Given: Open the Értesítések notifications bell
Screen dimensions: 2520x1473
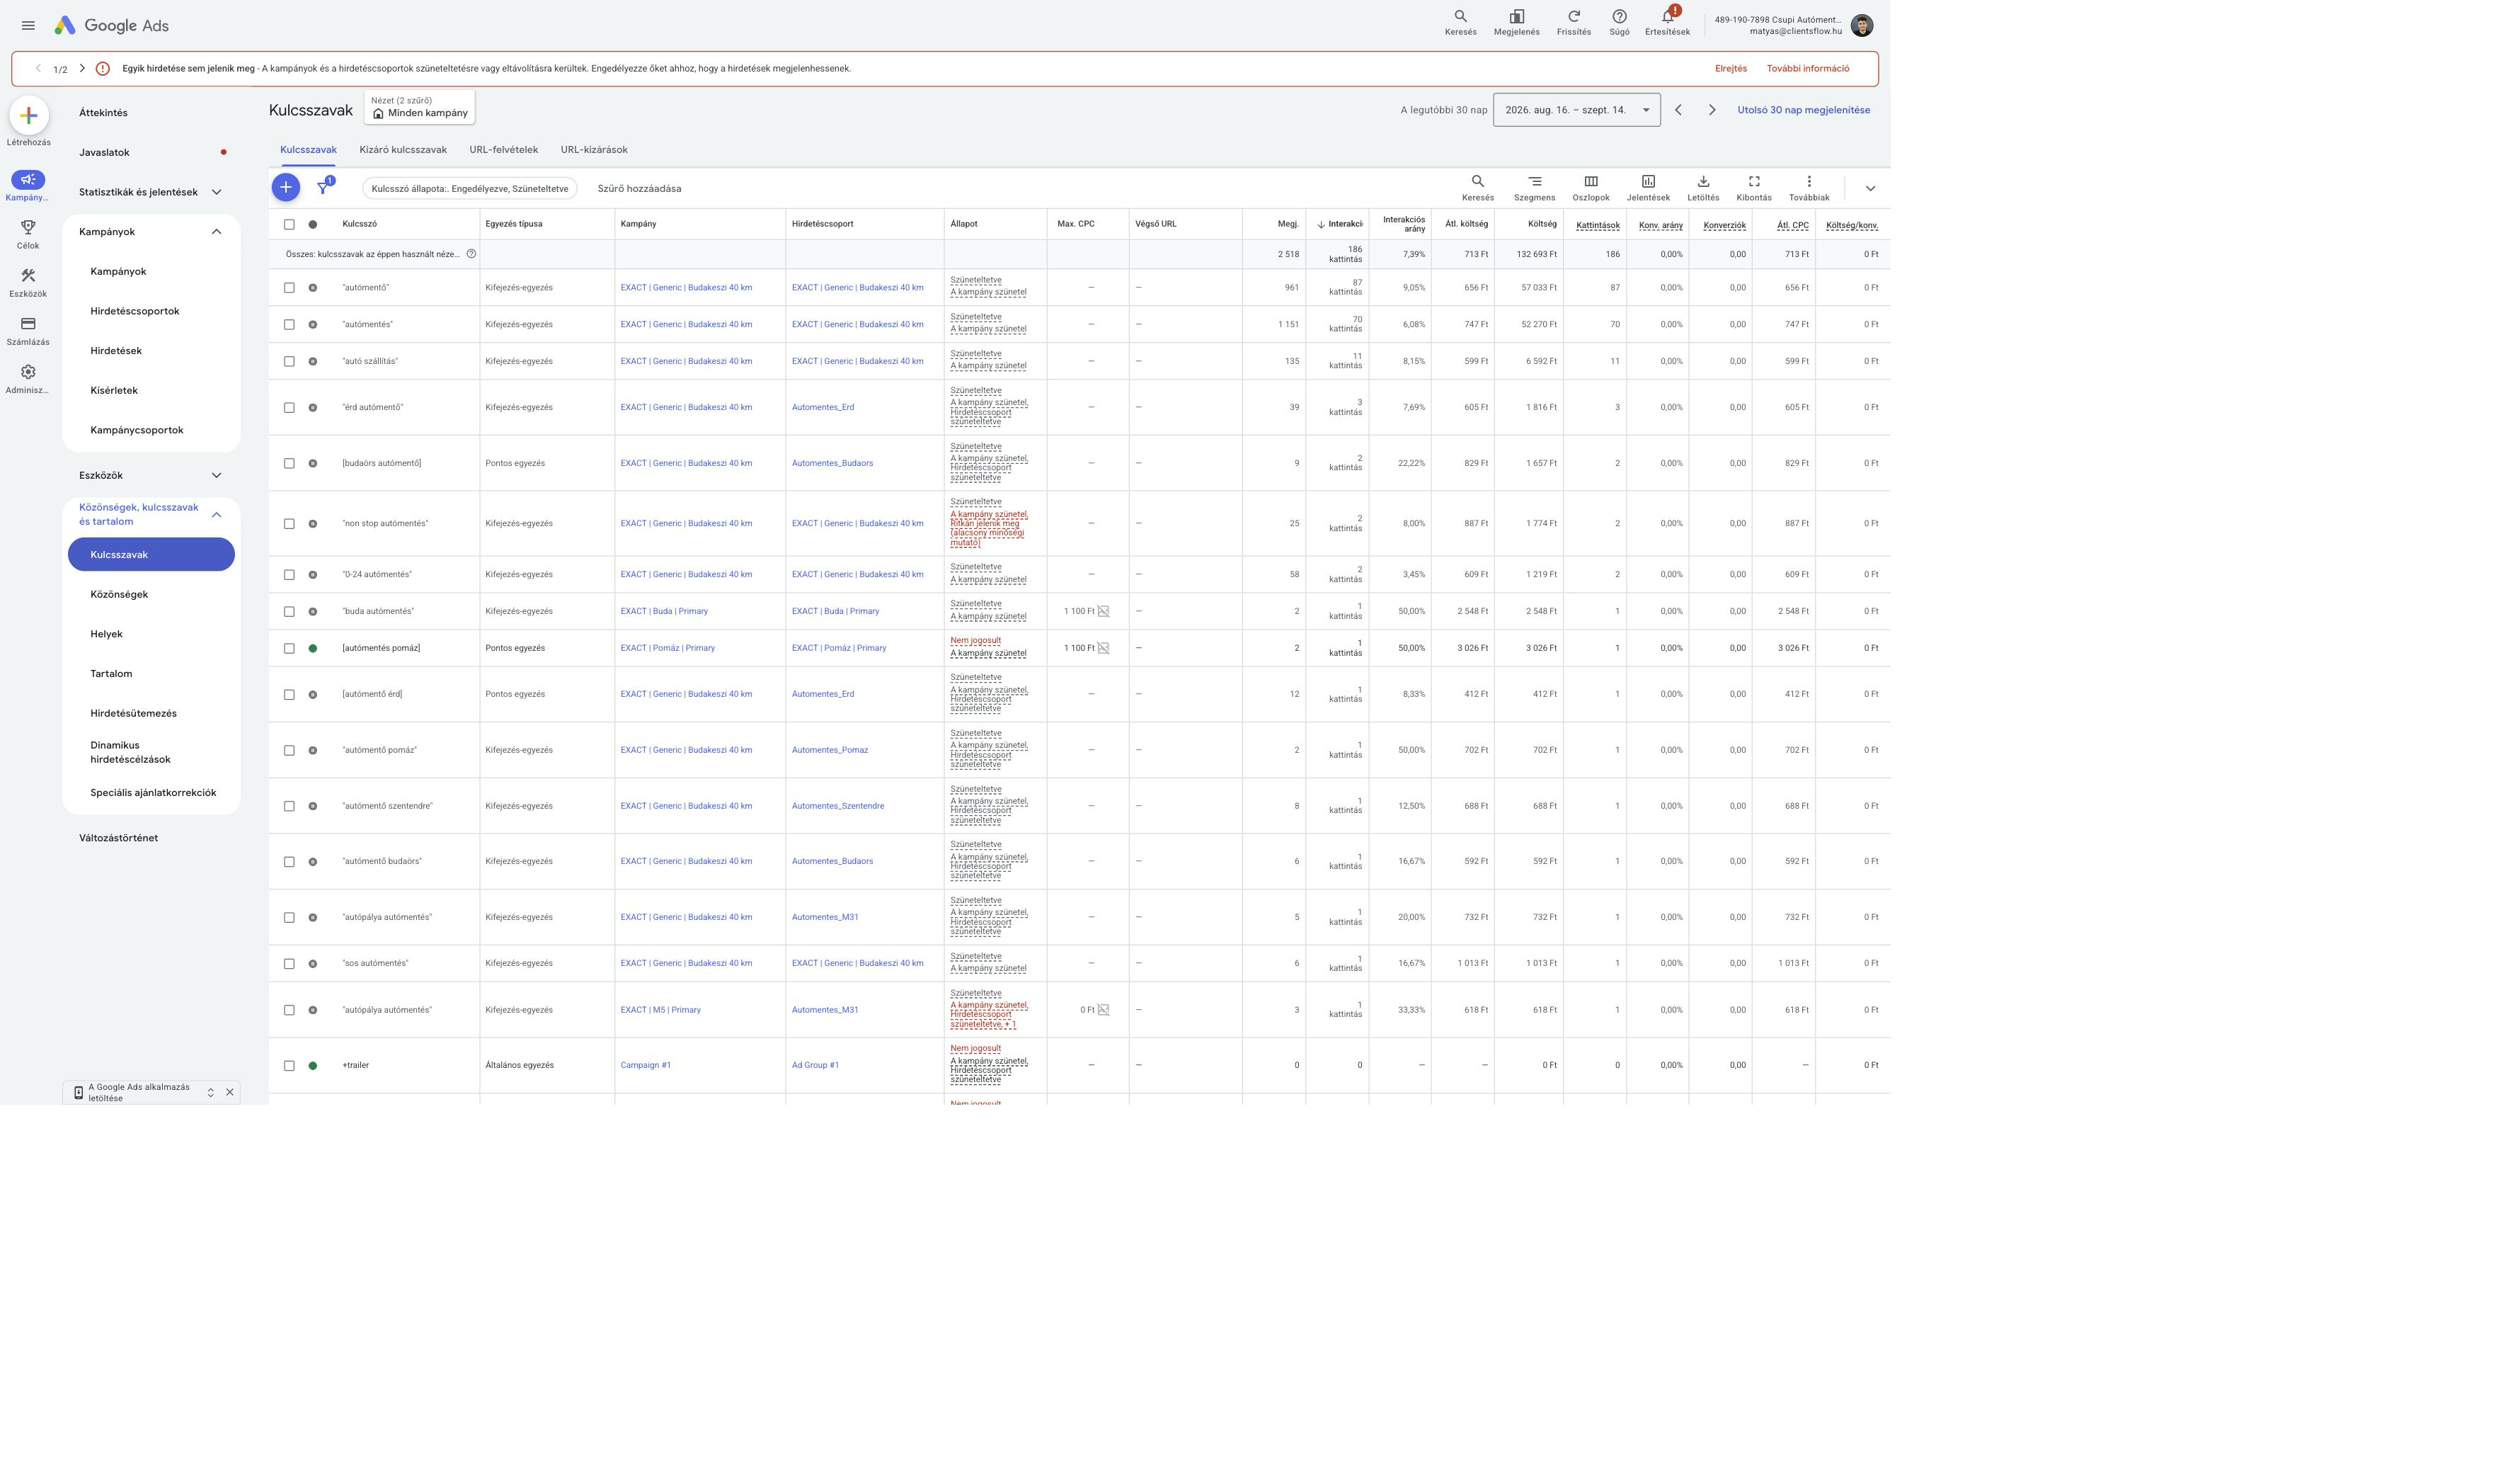Looking at the screenshot, I should [x=1667, y=23].
